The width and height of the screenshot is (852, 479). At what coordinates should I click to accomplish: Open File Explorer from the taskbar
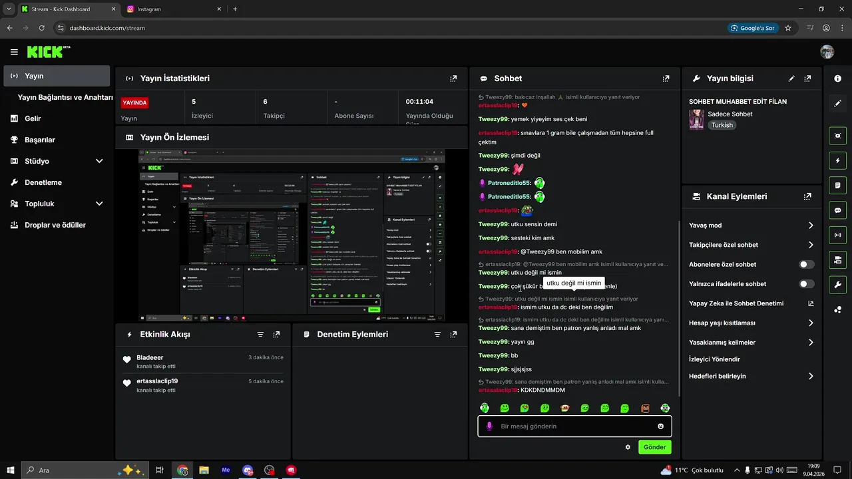[204, 470]
